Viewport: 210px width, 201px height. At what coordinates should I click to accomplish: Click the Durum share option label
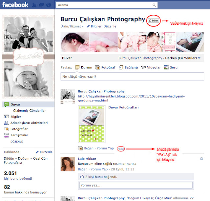87,67
